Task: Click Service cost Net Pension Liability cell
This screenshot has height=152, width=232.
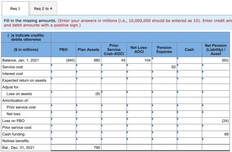Action: point(216,67)
